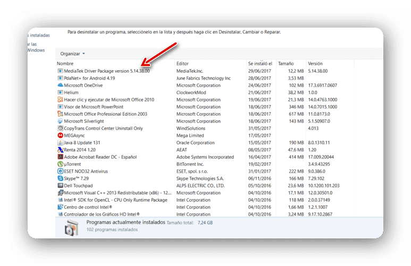Select the Microsoft OneDrive entry name

coord(83,85)
